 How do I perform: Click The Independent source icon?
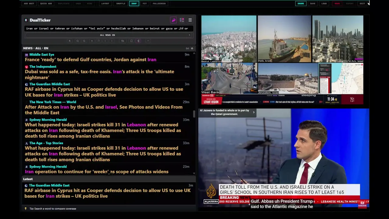[x=26, y=67]
